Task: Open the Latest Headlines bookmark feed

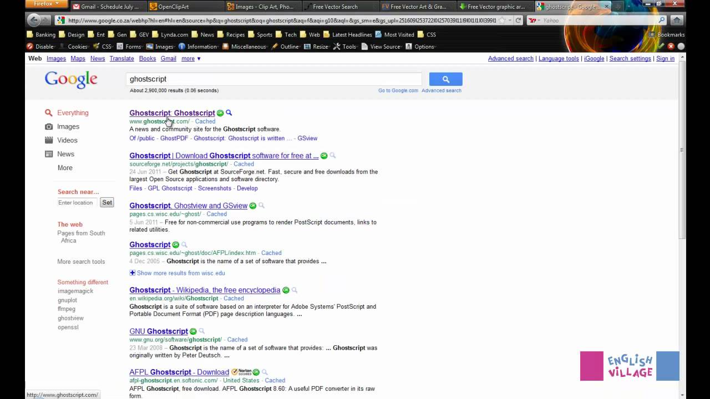Action: 347,34
